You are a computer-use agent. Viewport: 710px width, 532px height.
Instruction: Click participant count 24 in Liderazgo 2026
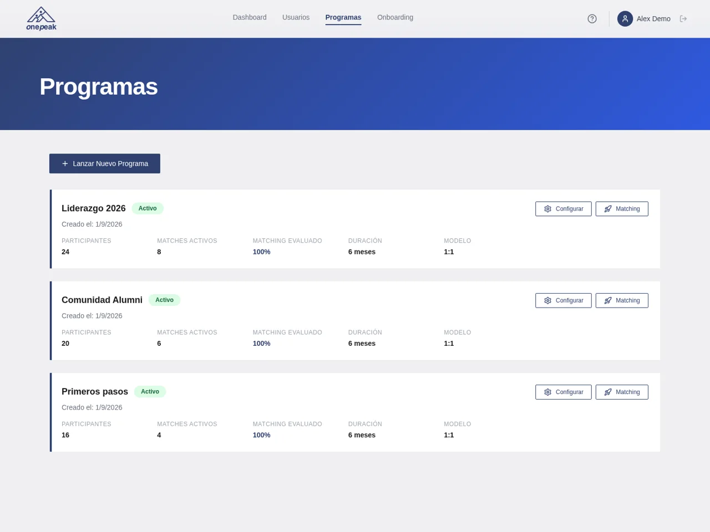[65, 252]
